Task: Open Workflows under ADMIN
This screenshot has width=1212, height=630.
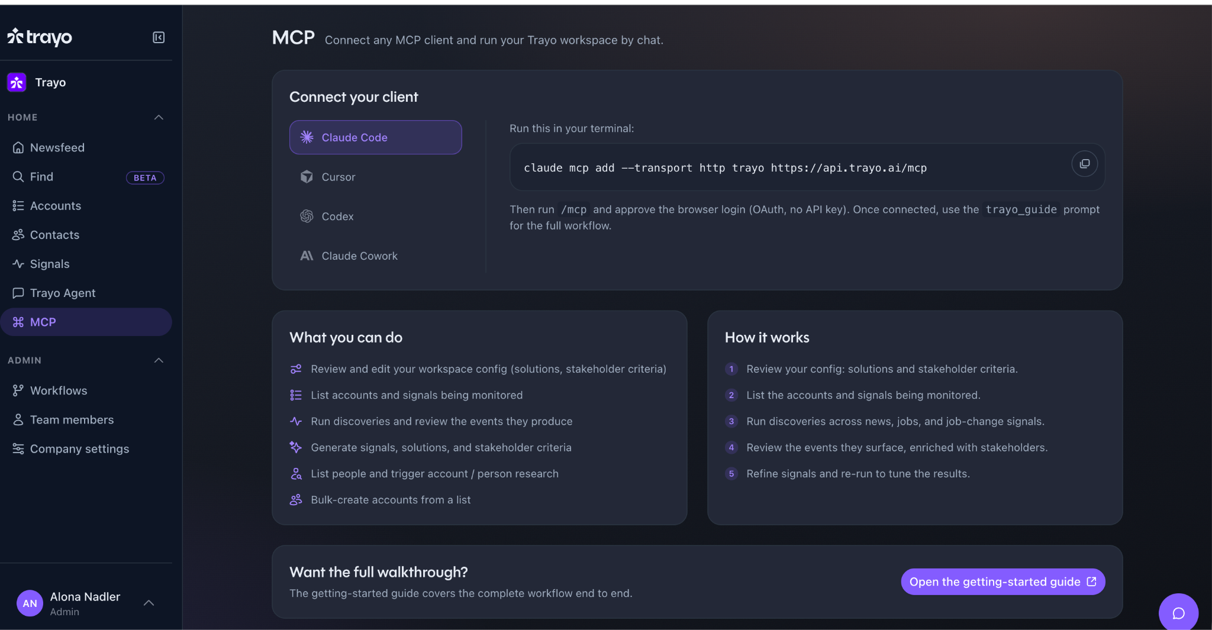Action: (86, 390)
